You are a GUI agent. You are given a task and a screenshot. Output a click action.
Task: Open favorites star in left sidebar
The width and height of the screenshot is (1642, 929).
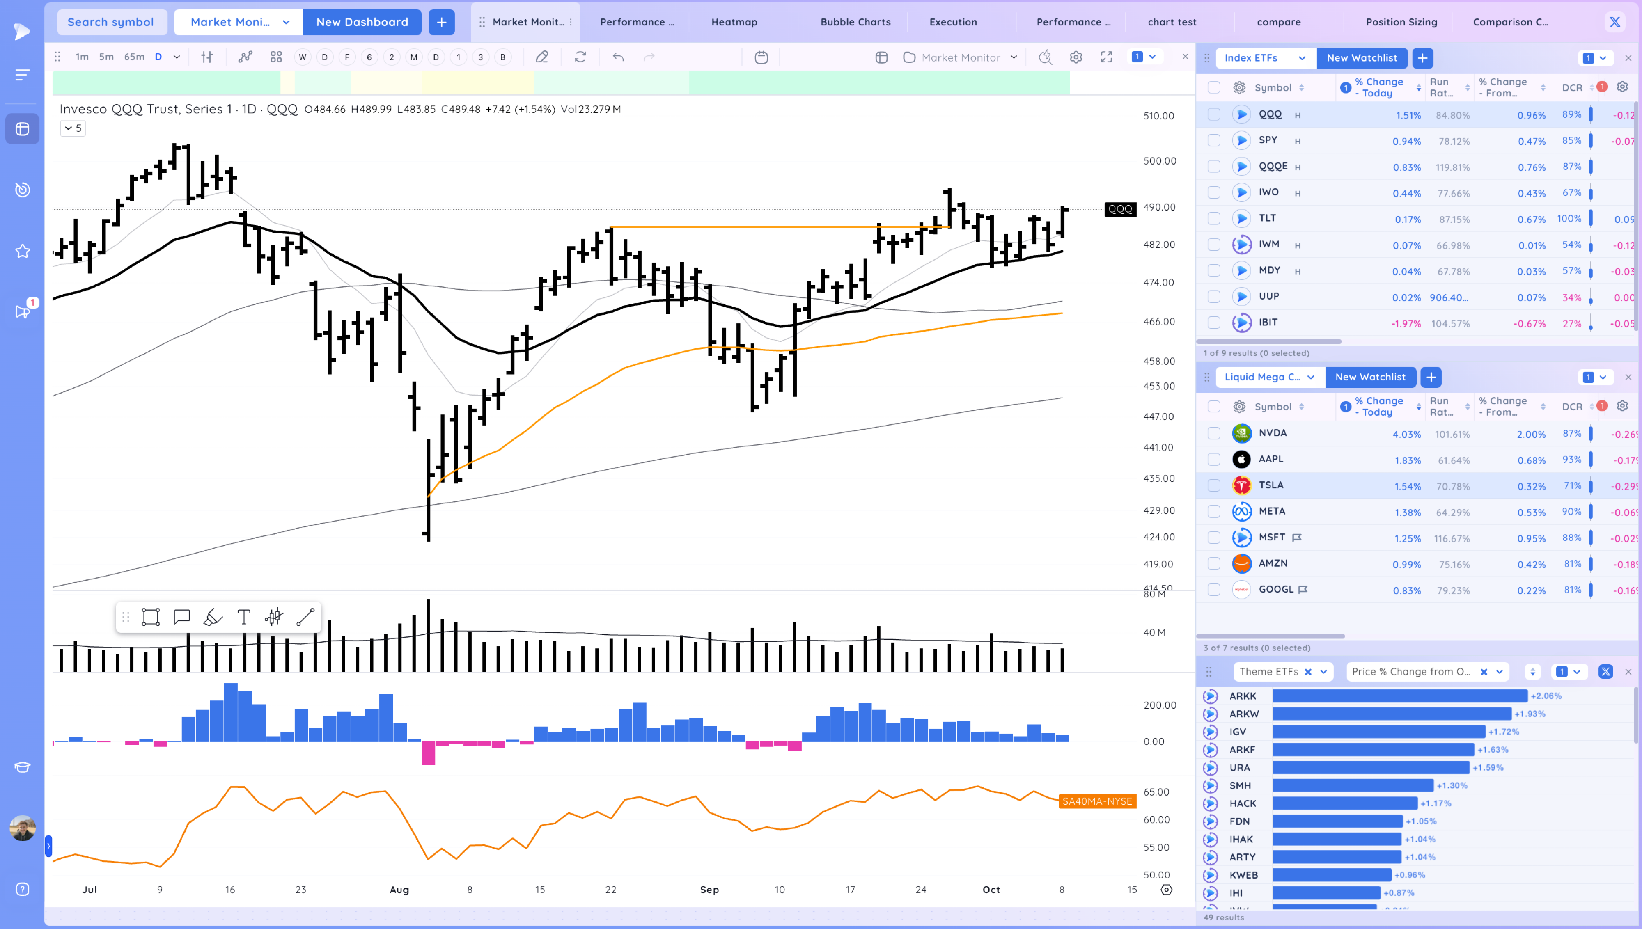[22, 252]
